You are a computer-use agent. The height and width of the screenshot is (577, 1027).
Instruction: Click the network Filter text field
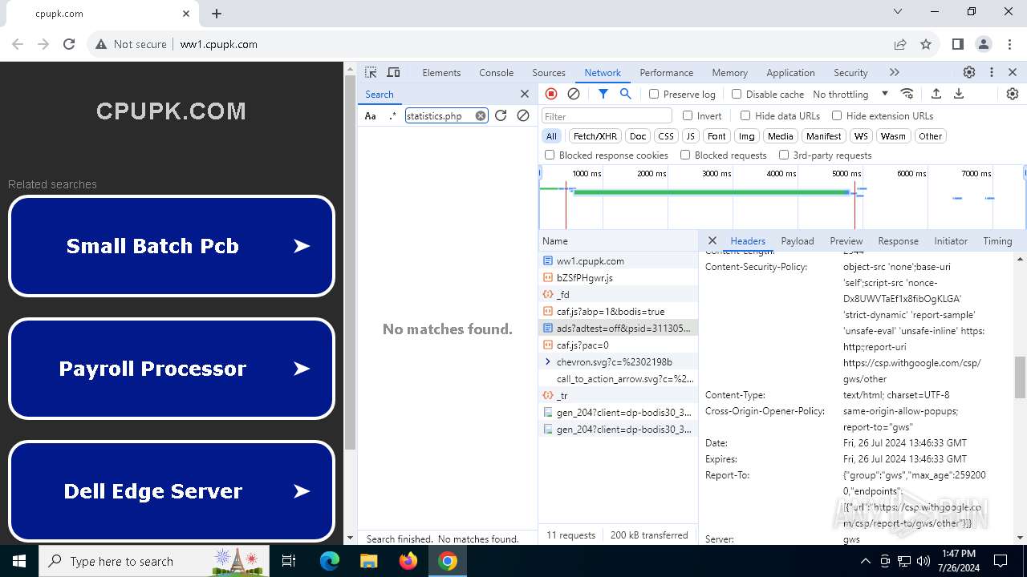[607, 116]
